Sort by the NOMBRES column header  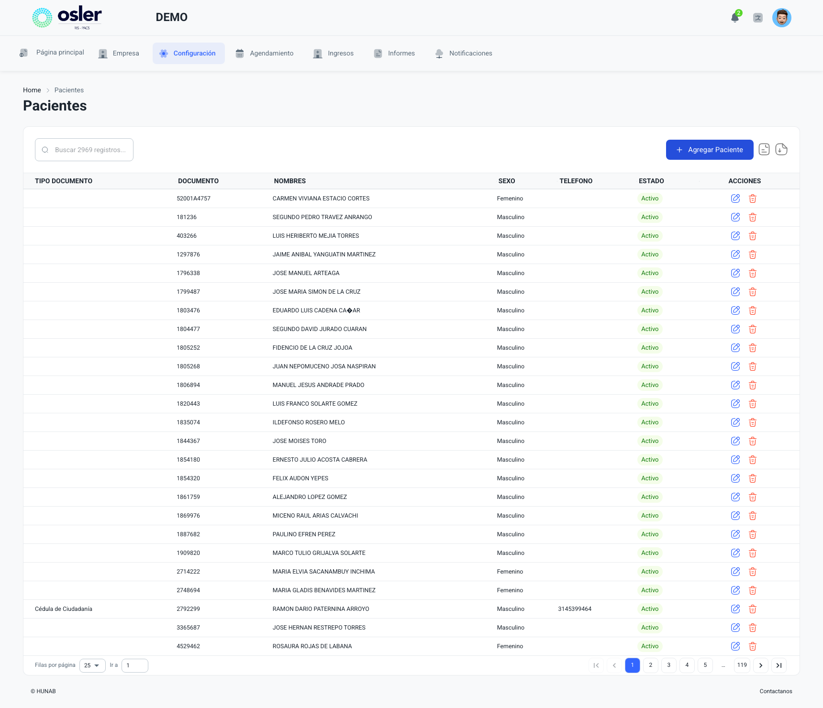[x=290, y=181]
